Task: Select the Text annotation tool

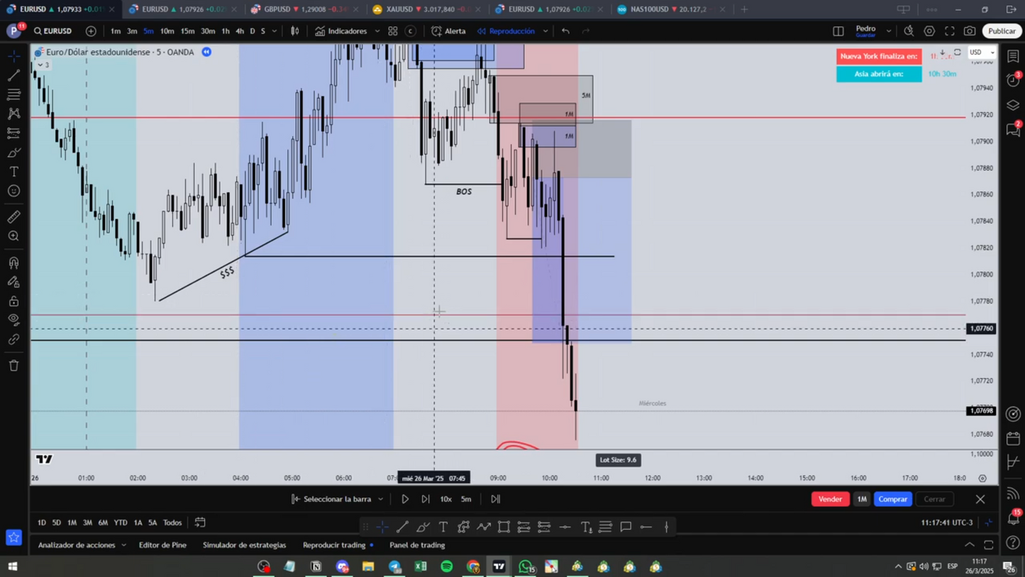Action: pos(13,172)
